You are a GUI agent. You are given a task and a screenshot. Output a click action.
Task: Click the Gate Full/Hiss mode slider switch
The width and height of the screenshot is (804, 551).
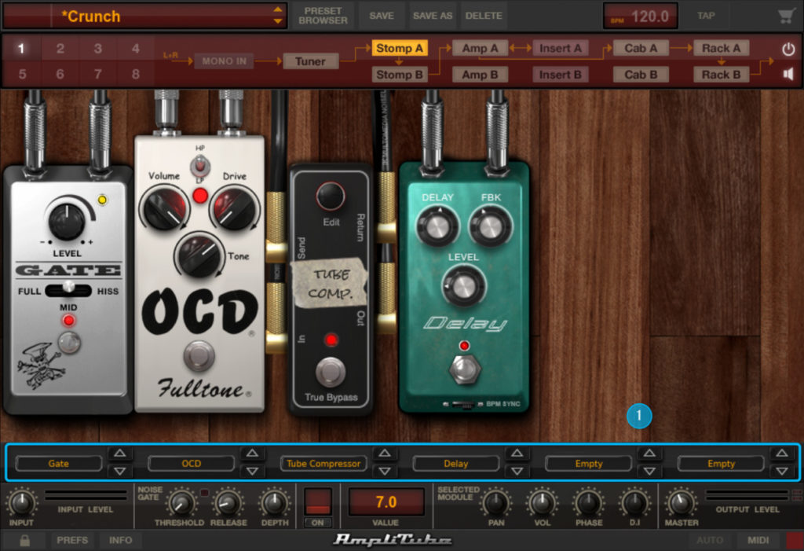pyautogui.click(x=68, y=291)
